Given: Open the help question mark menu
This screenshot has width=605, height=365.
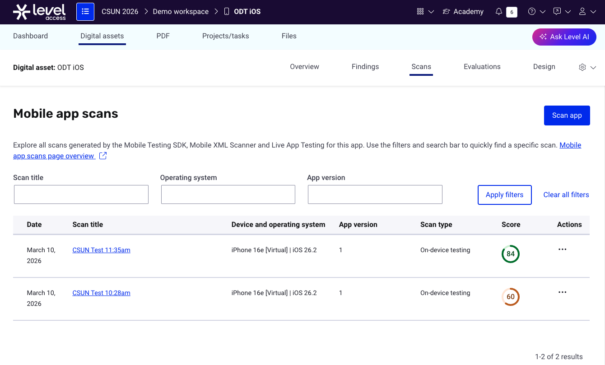Looking at the screenshot, I should pyautogui.click(x=532, y=12).
